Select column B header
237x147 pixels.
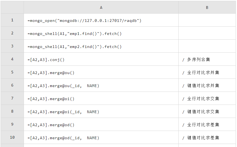click(207, 7)
